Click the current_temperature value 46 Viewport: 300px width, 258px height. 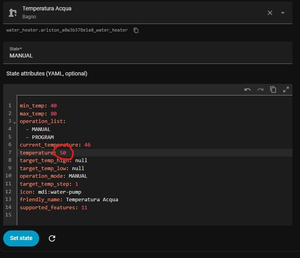87,145
